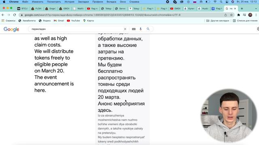Switch to the Huobi tab
The height and width of the screenshot is (145, 259).
203,8
